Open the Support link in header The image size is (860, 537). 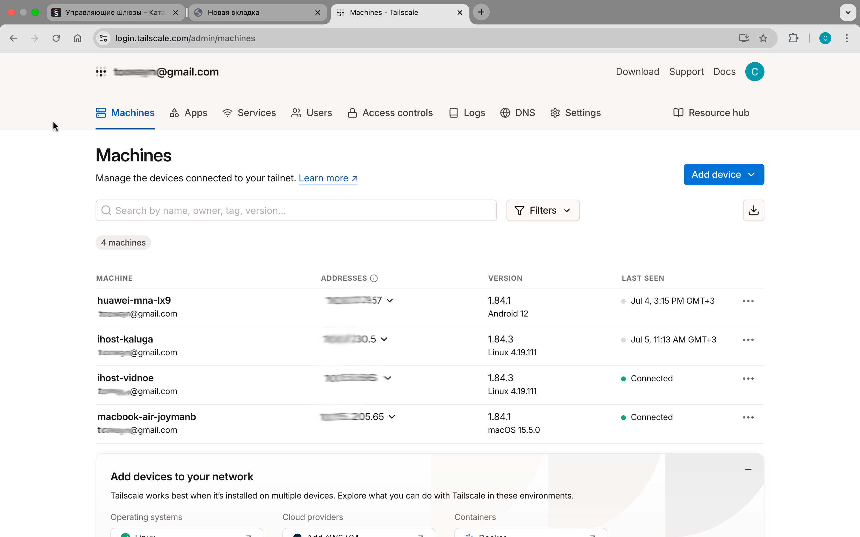pyautogui.click(x=686, y=72)
